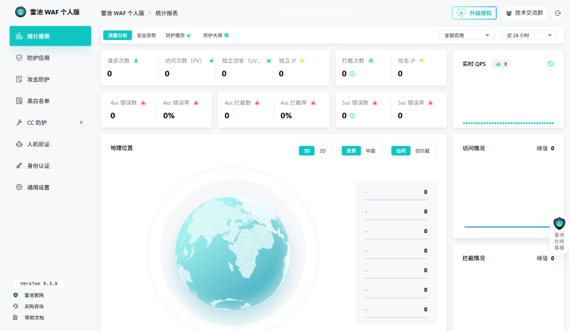Switch map to 3D view
The width and height of the screenshot is (569, 331).
pyautogui.click(x=307, y=151)
